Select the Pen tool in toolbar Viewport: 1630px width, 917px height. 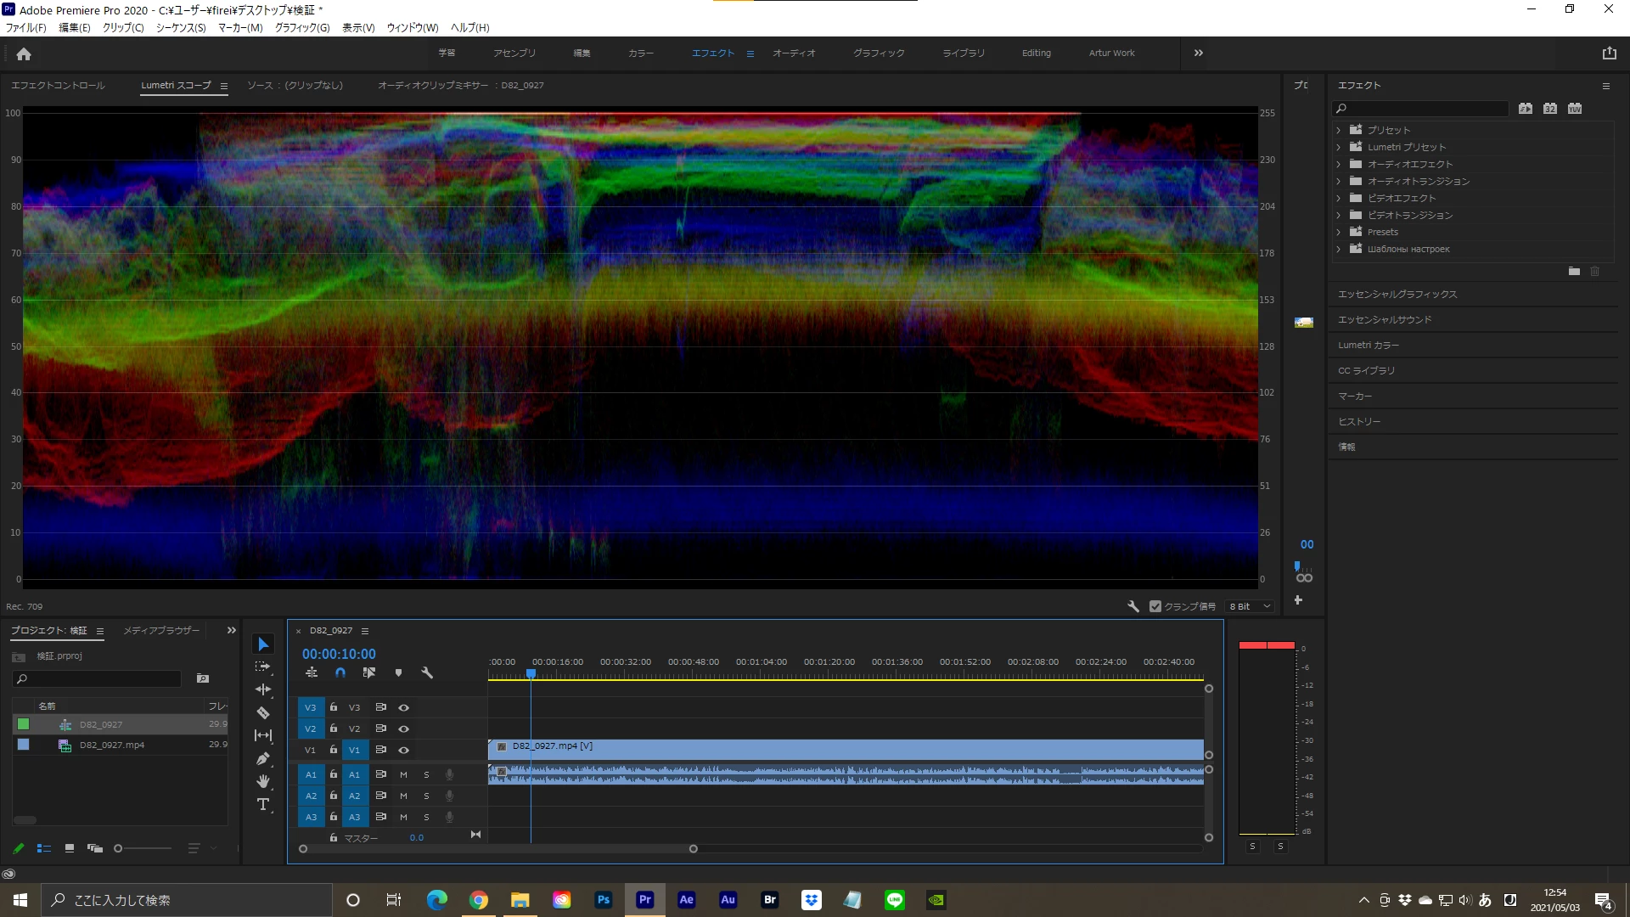click(x=263, y=759)
